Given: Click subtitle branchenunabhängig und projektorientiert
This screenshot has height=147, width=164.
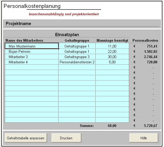Looking at the screenshot, I should pyautogui.click(x=64, y=14).
